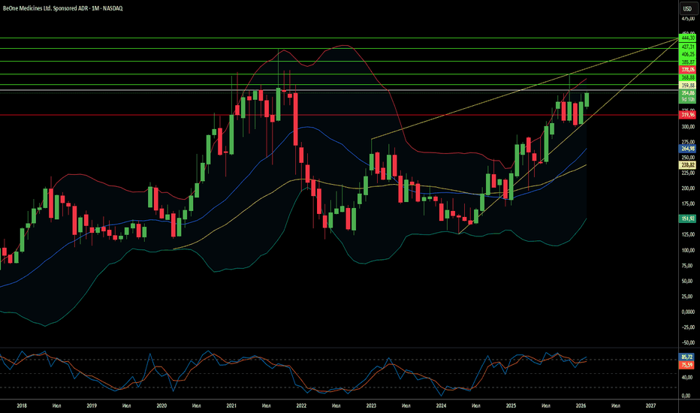Viewport: 700px width, 413px height.
Task: Click the current price 354,86 label
Action: (687, 93)
